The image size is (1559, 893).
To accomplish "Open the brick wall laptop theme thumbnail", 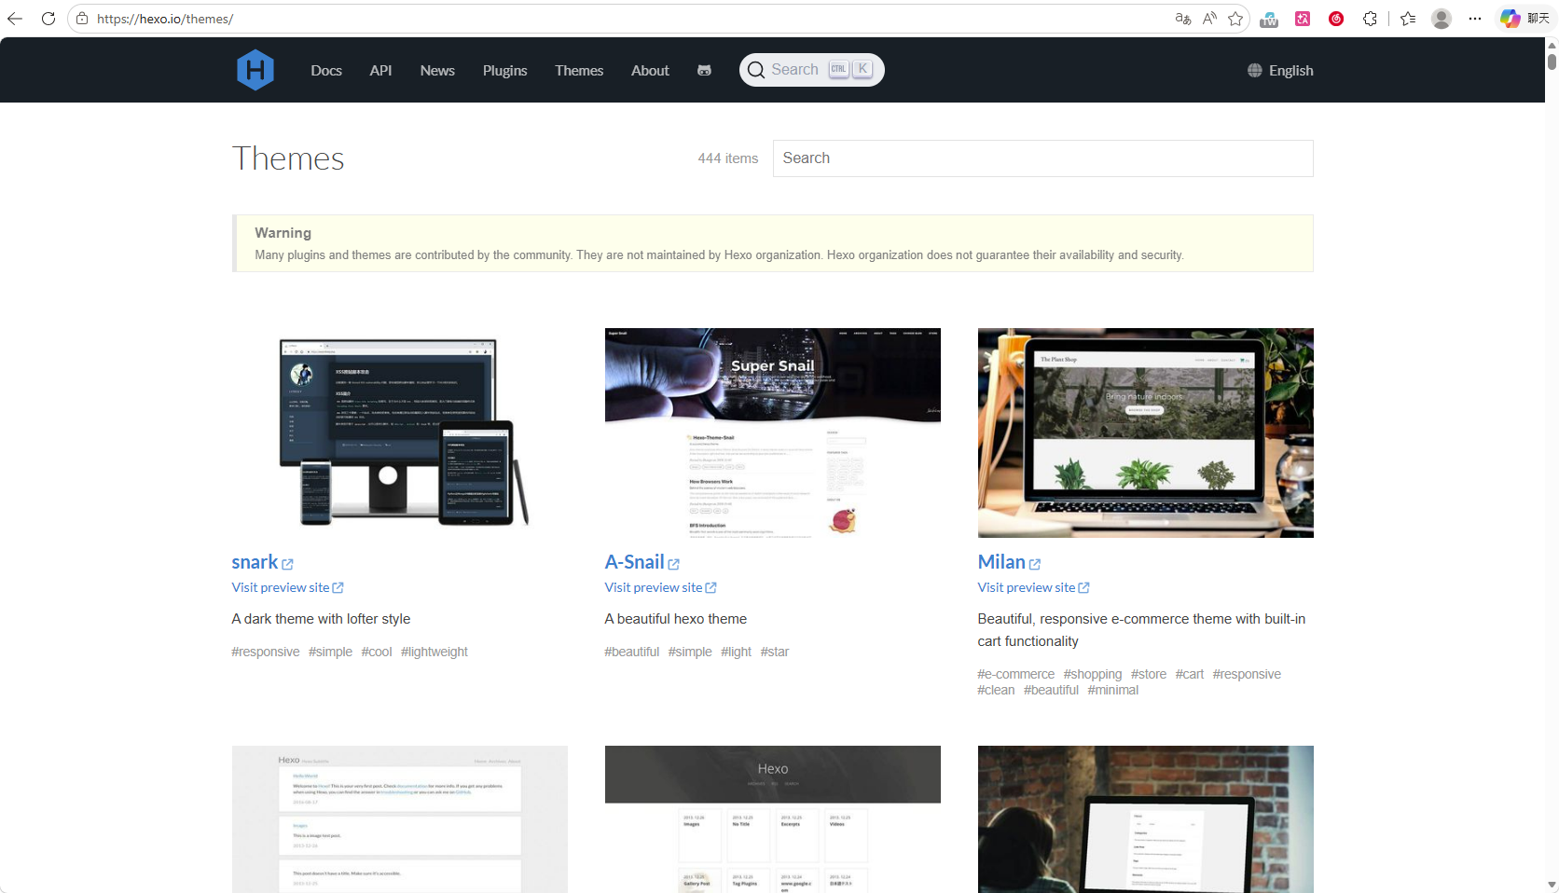I will click(x=1145, y=819).
